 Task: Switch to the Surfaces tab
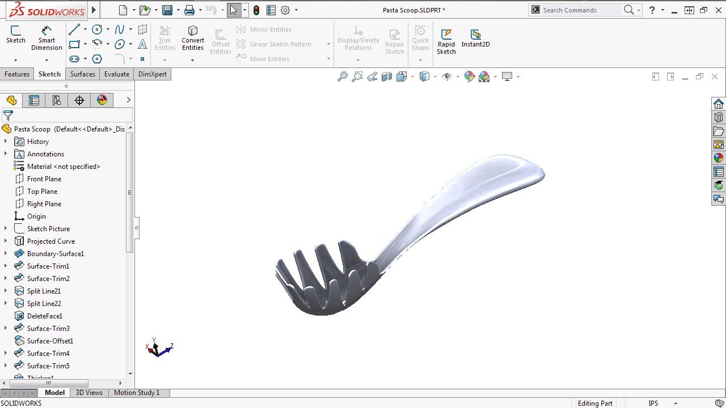pyautogui.click(x=82, y=74)
